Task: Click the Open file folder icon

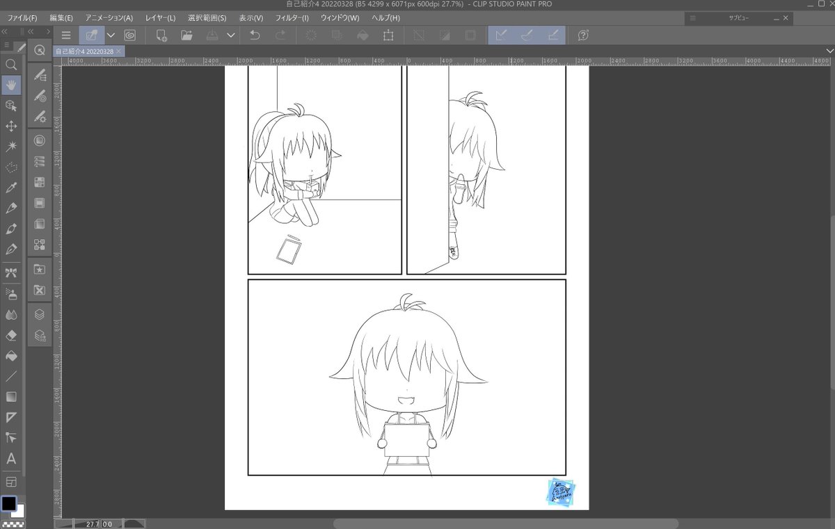Action: coord(186,35)
